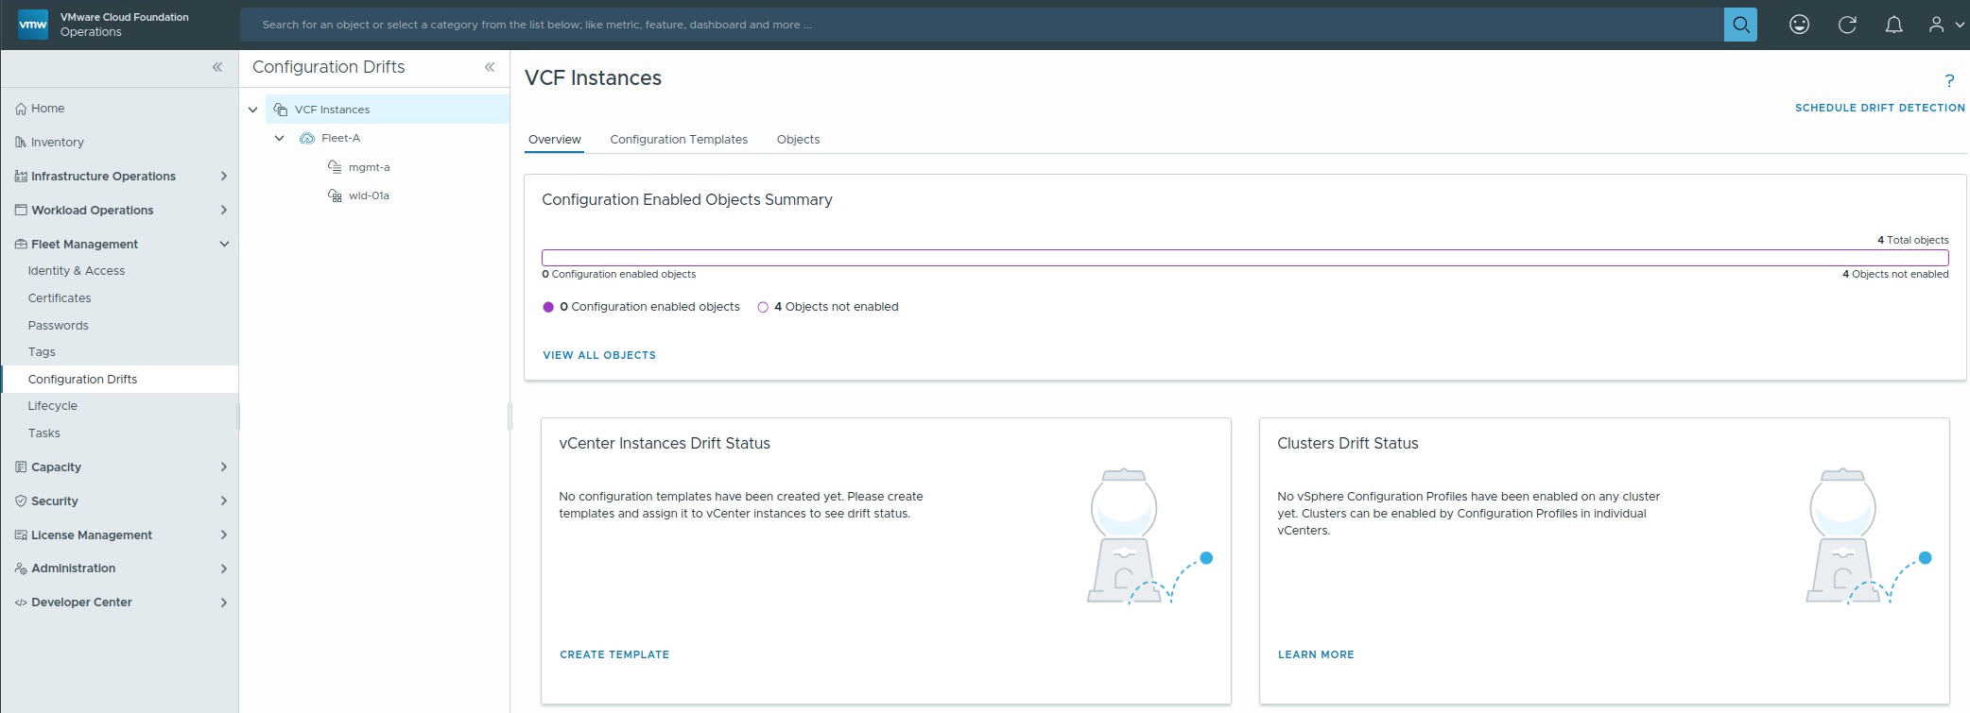Viewport: 1970px width, 713px height.
Task: Select the mgmt-a tree item
Action: tap(369, 167)
